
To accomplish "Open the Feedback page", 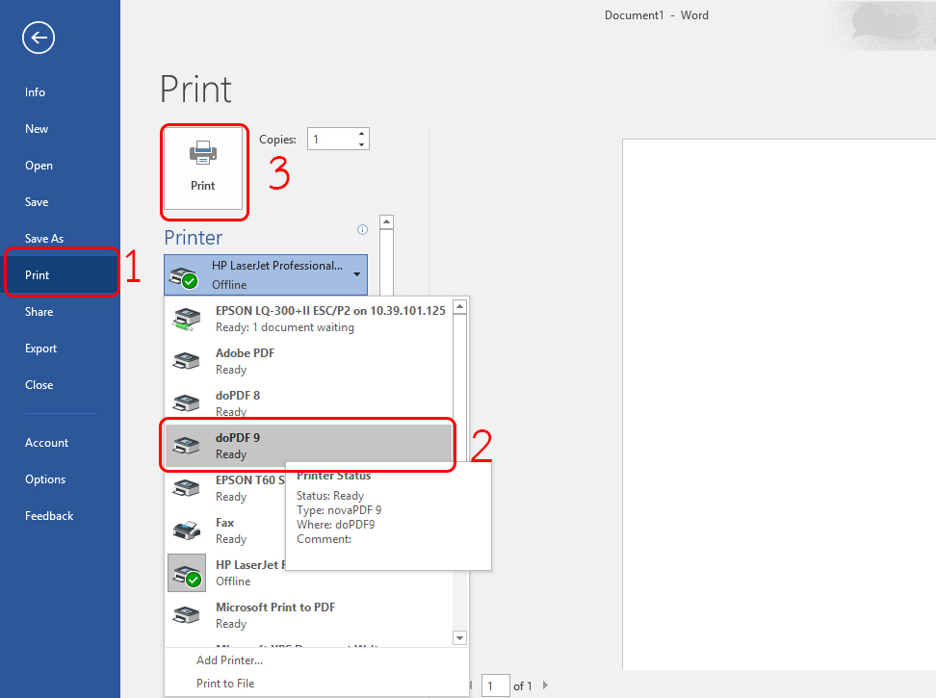I will click(x=49, y=515).
